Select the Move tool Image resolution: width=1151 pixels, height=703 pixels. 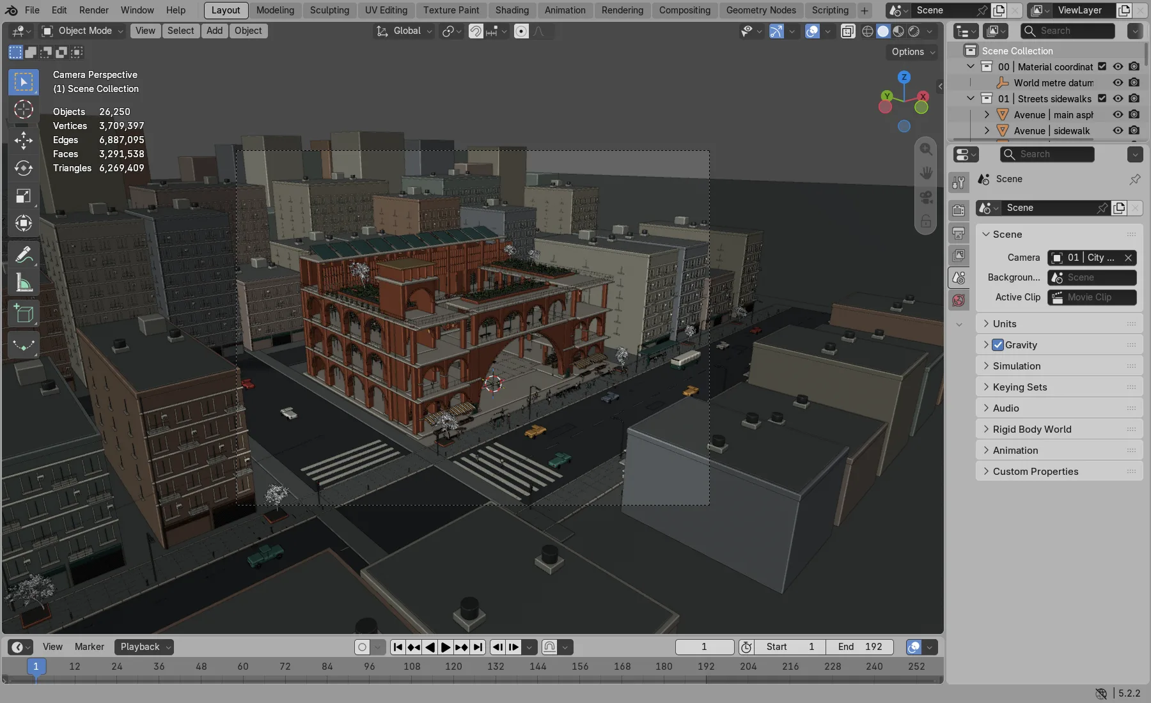[24, 140]
